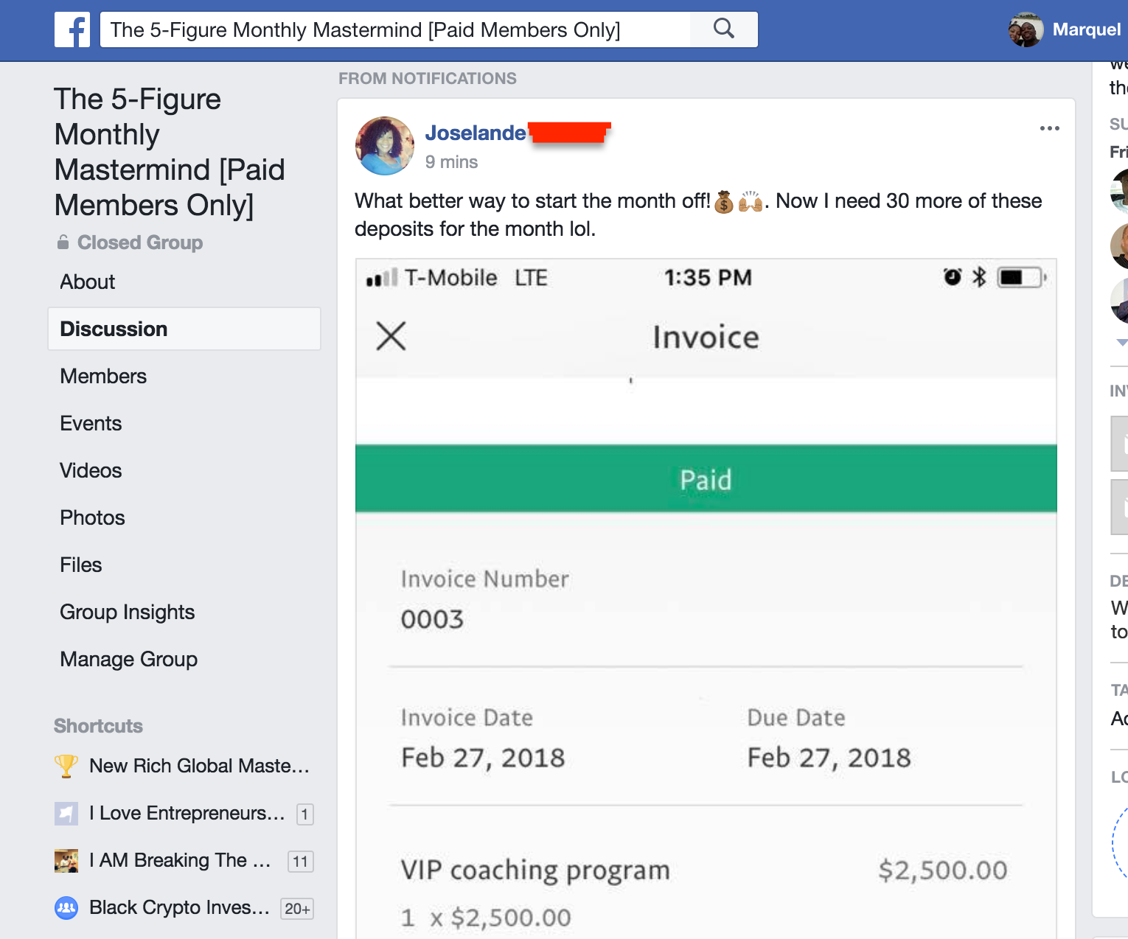
Task: Click the Facebook logo home icon
Action: [x=72, y=29]
